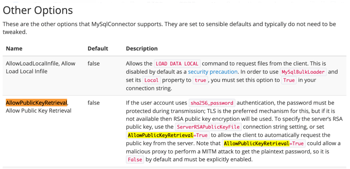Open the "security precaution" link
The image size is (350, 169).
[x=213, y=72]
